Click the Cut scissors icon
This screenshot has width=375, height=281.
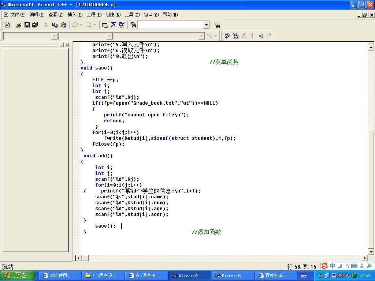click(x=46, y=25)
